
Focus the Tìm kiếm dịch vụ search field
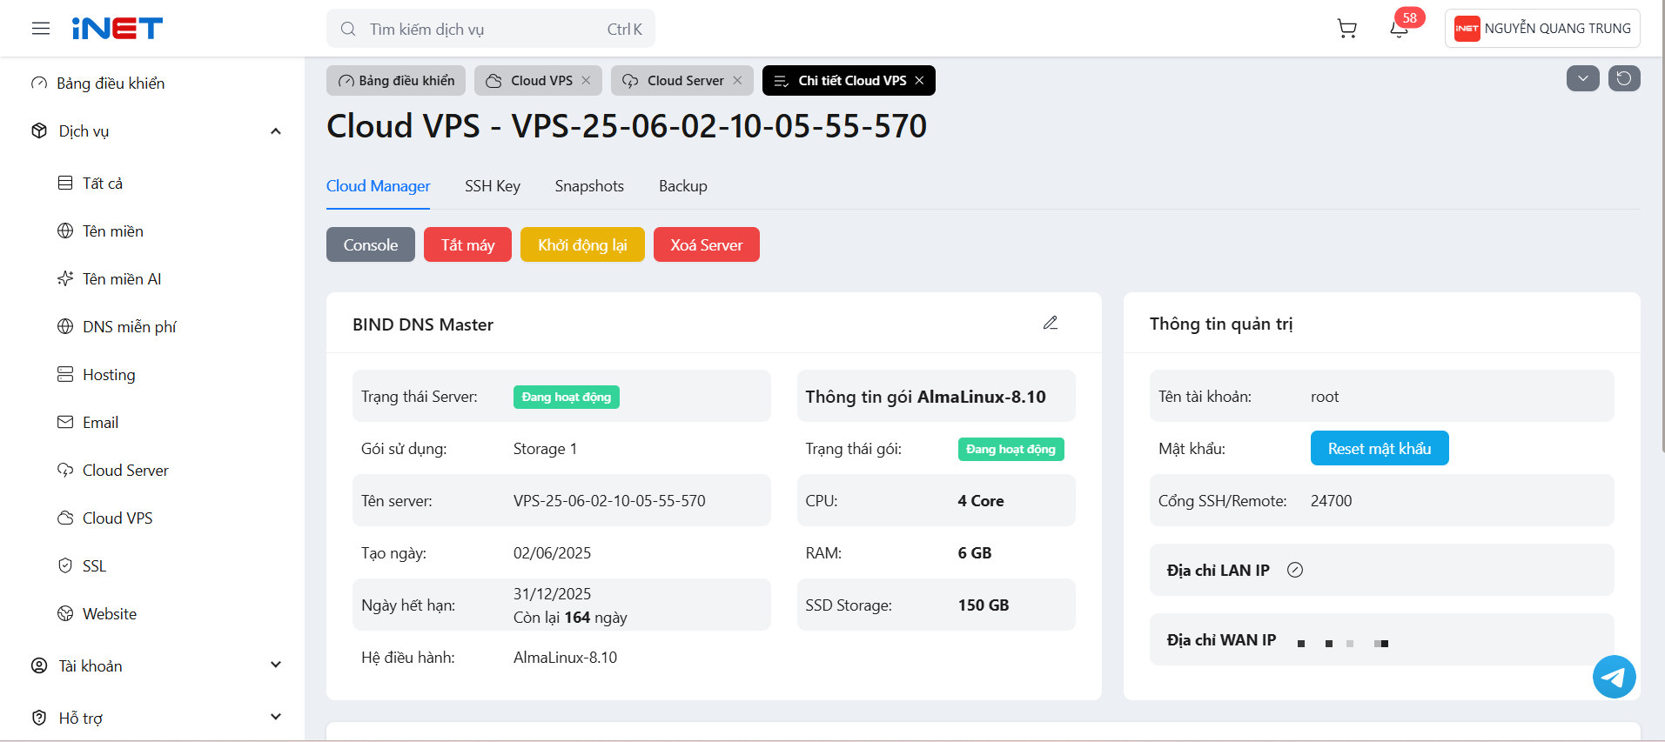pos(491,29)
